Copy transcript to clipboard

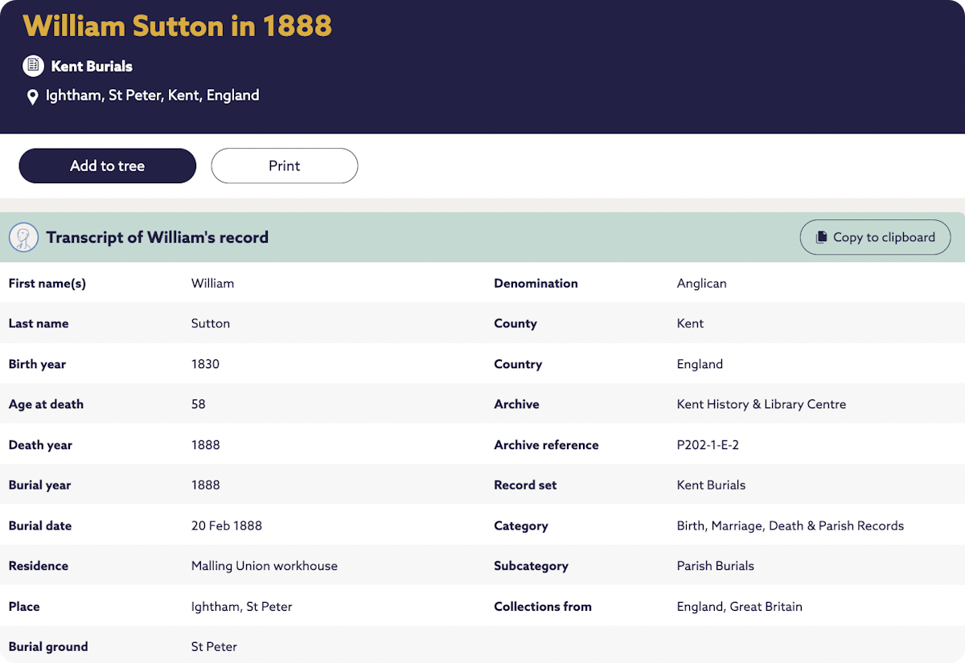click(875, 237)
